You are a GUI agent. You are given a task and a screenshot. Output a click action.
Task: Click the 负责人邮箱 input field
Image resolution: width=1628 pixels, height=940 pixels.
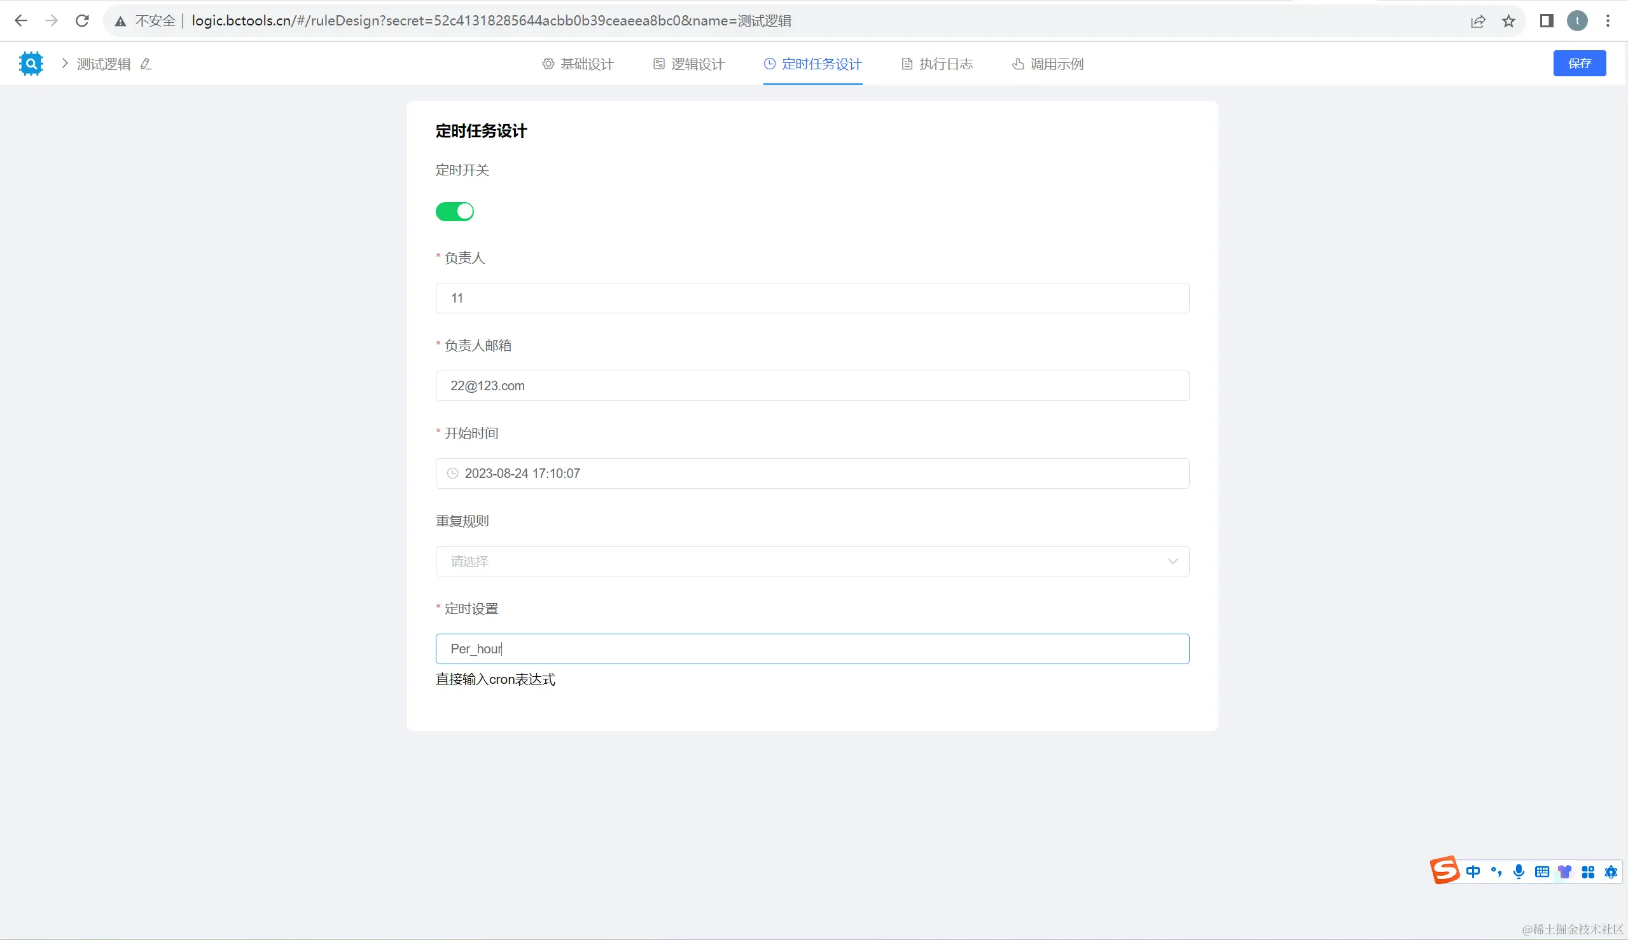[x=812, y=385]
